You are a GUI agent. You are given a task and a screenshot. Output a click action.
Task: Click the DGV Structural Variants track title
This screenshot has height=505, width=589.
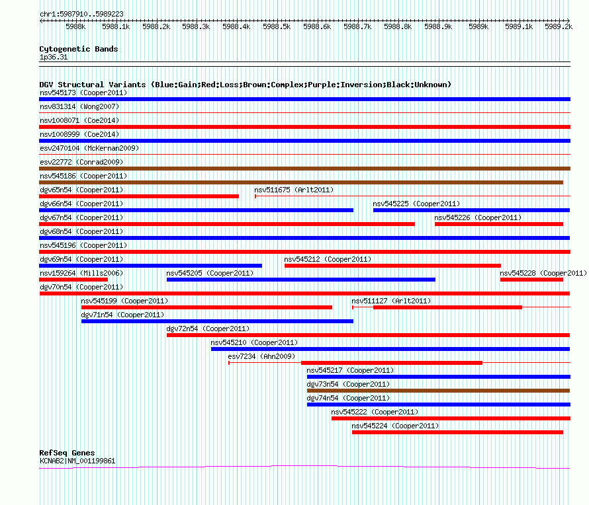click(245, 85)
